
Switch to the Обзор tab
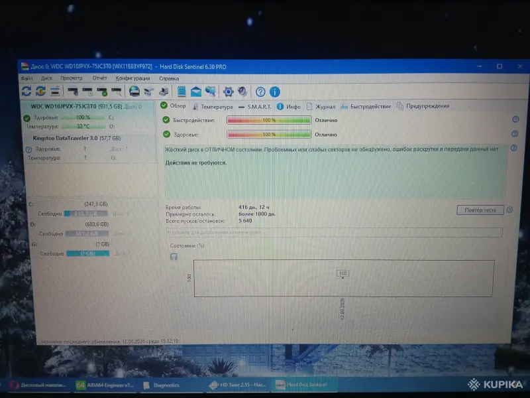coord(173,105)
